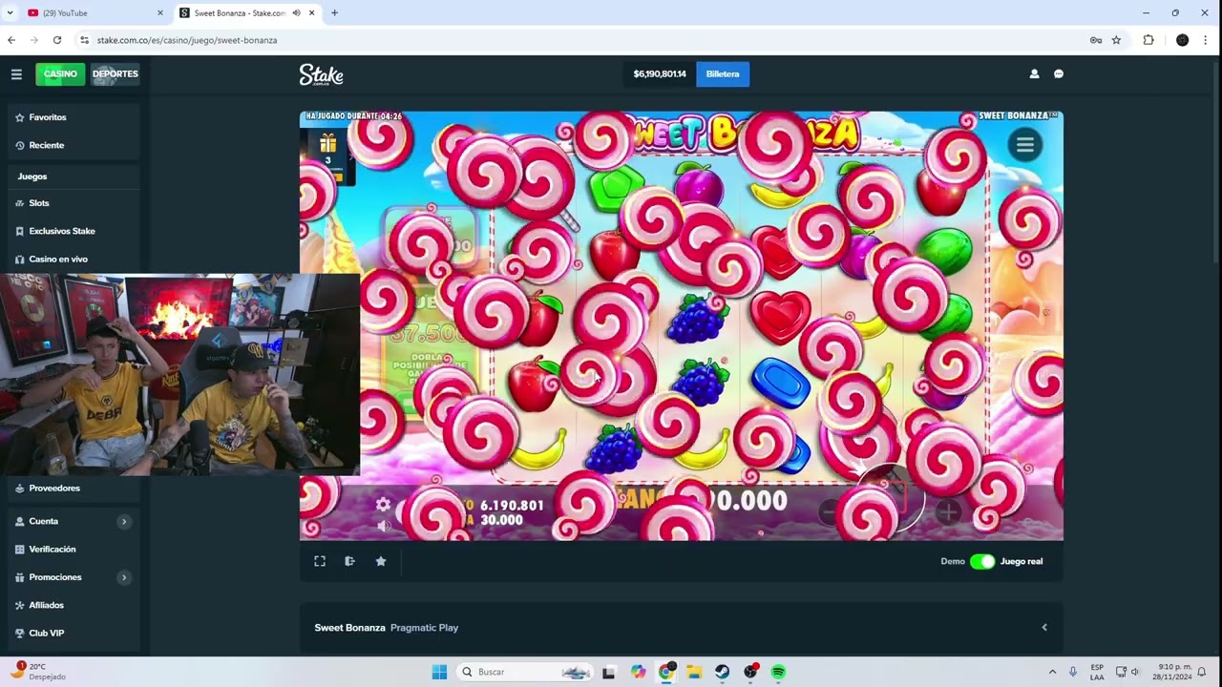This screenshot has width=1222, height=687.
Task: Switch to the DEPORTES section
Action: (x=116, y=74)
